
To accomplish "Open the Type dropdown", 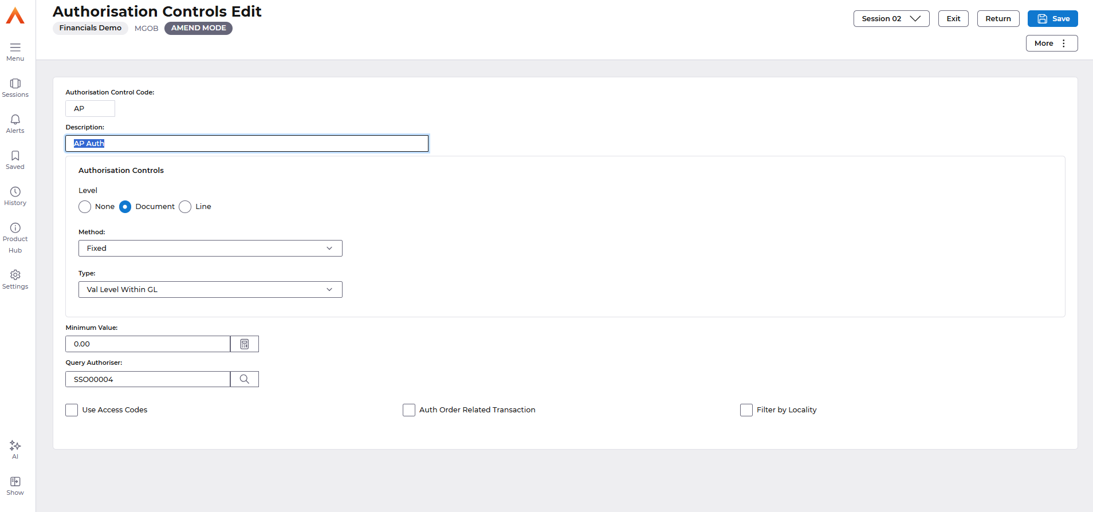I will (x=210, y=290).
